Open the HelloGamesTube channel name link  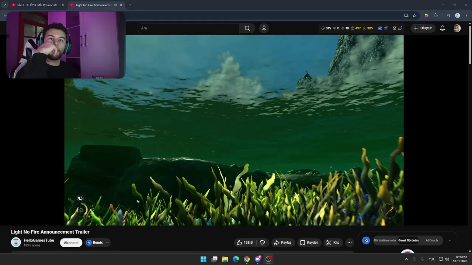[39, 240]
